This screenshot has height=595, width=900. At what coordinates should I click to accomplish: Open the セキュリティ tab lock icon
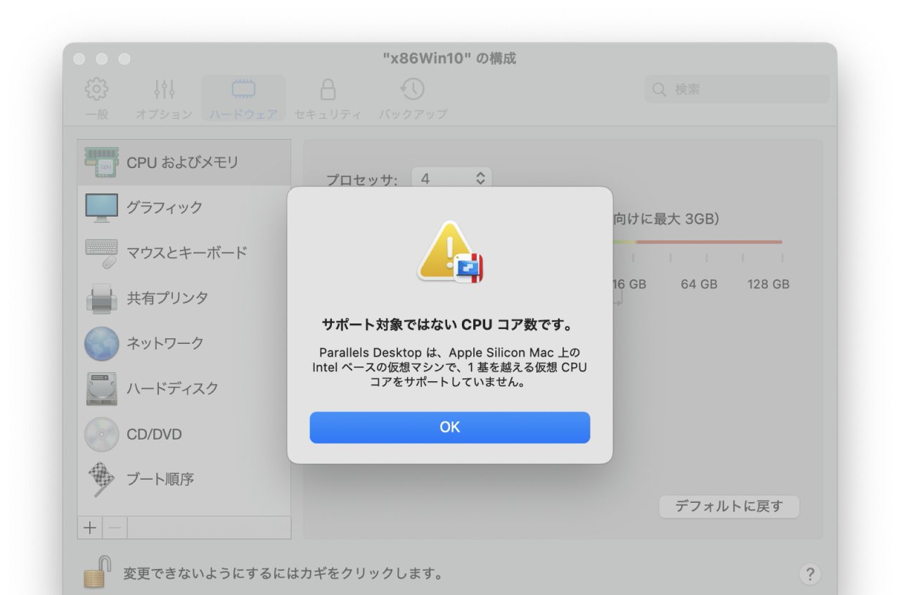328,90
